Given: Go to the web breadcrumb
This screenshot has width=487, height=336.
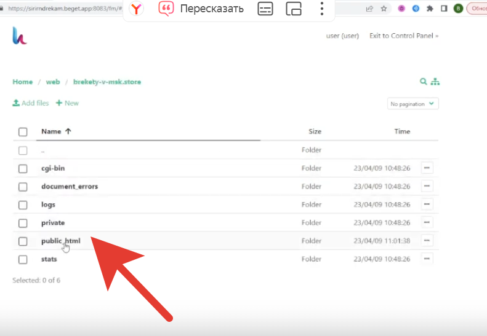Looking at the screenshot, I should pos(53,82).
